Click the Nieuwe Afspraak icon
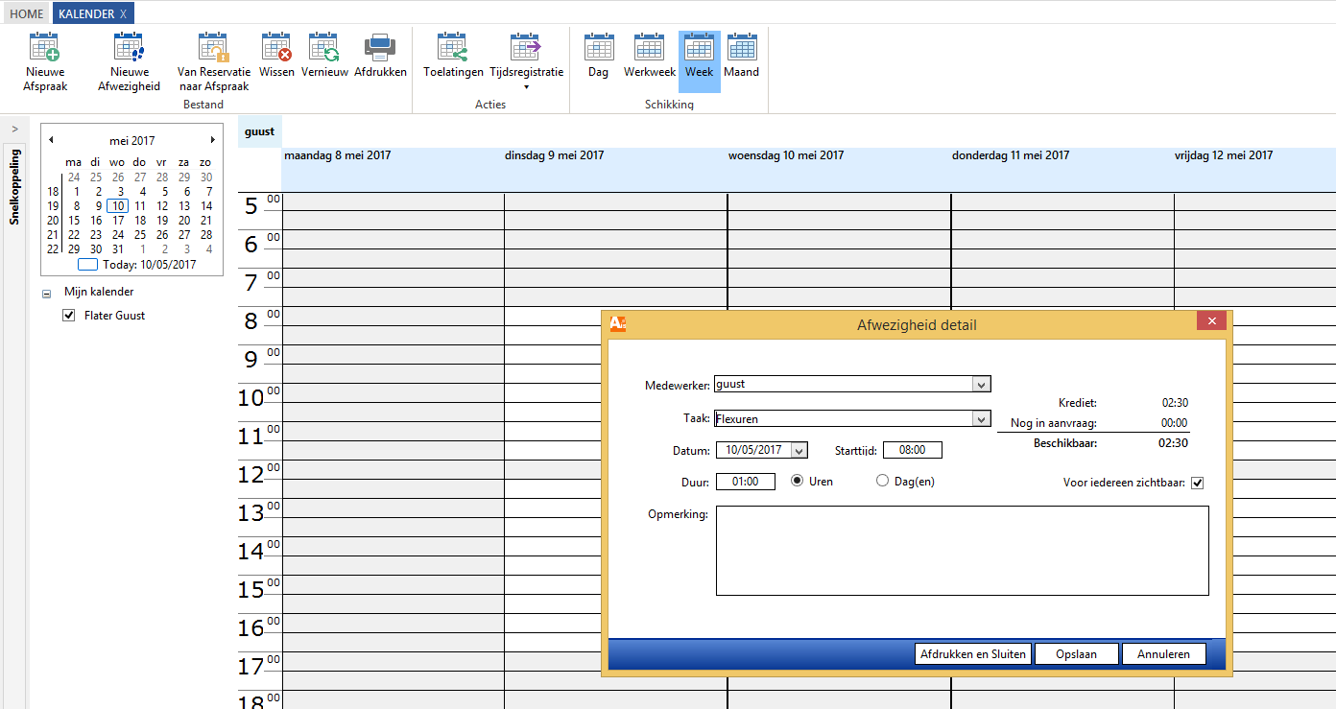This screenshot has width=1336, height=709. coord(45,48)
